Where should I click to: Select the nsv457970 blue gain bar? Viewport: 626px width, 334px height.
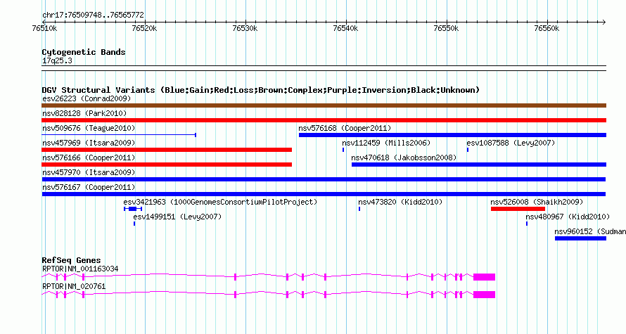point(324,179)
